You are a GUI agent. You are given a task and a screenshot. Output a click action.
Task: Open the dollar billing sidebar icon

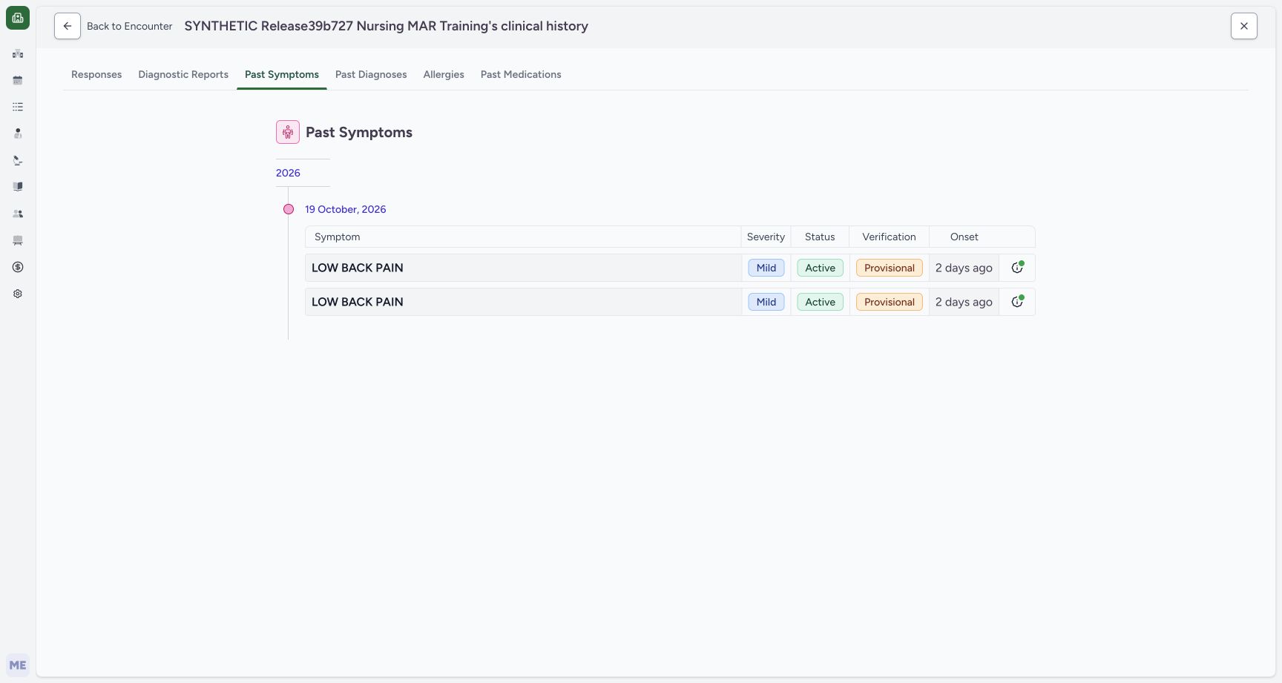point(18,267)
